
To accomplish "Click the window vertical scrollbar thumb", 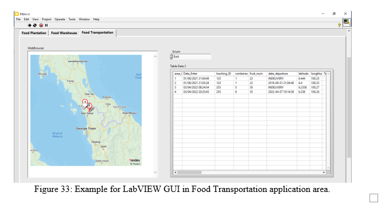I will pyautogui.click(x=349, y=107).
